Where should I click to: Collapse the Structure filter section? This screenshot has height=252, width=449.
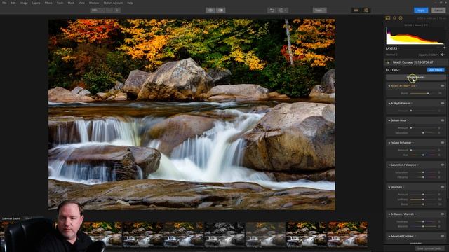pyautogui.click(x=389, y=187)
